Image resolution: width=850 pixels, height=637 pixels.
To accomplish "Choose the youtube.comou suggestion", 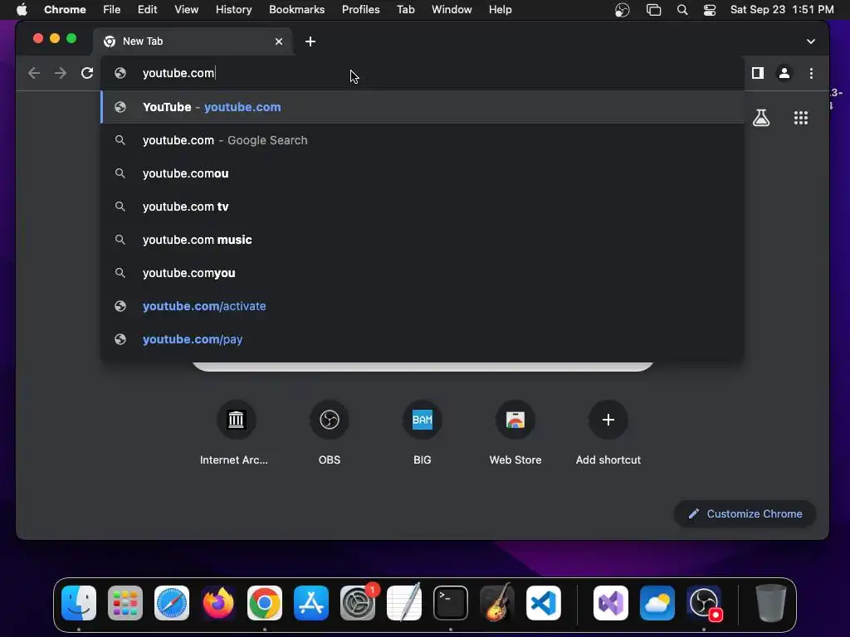I will coord(423,173).
